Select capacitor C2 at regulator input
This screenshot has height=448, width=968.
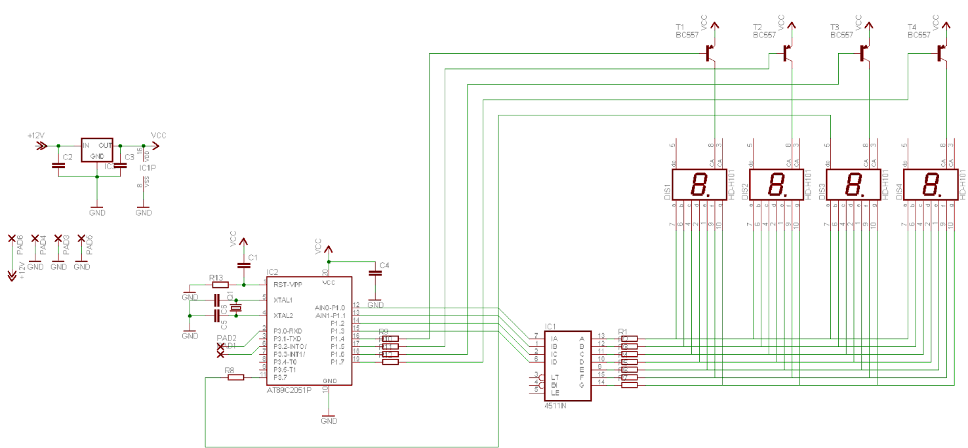click(58, 165)
